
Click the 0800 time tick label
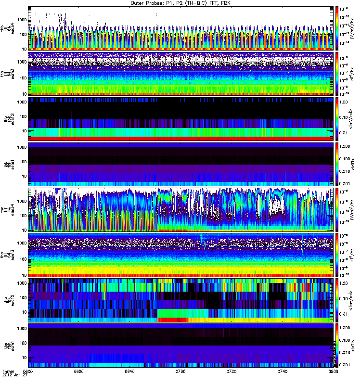[333, 372]
